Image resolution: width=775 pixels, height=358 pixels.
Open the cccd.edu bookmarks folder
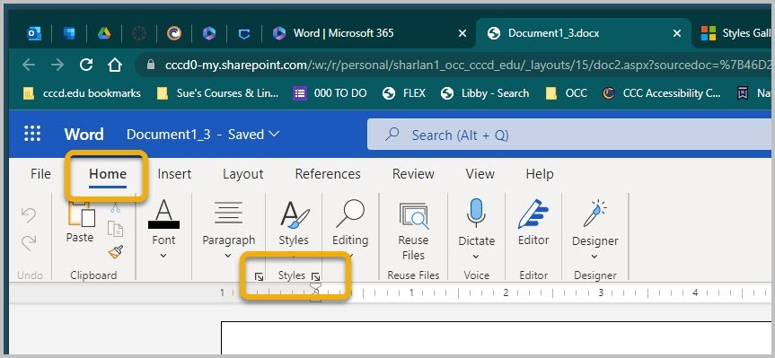[82, 92]
